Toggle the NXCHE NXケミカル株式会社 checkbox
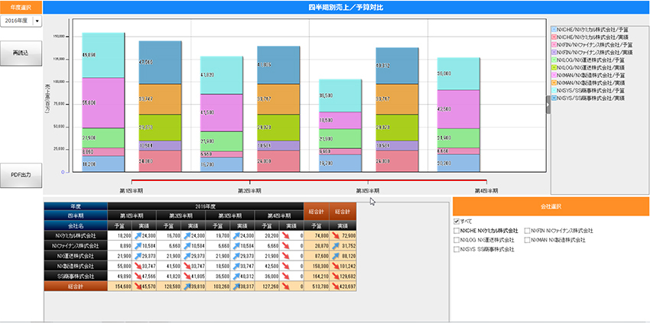 [x=457, y=231]
